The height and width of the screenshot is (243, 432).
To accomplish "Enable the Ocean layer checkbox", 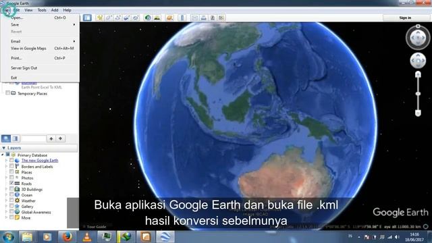I will (x=11, y=194).
